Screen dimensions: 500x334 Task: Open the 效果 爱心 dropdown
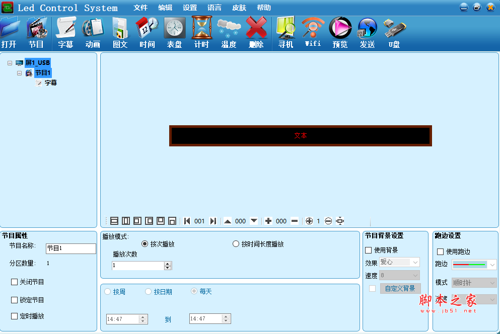click(x=399, y=262)
